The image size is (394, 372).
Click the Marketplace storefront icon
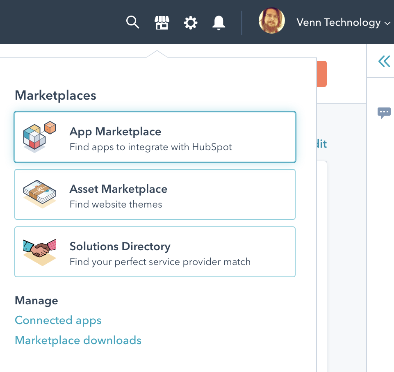coord(162,23)
